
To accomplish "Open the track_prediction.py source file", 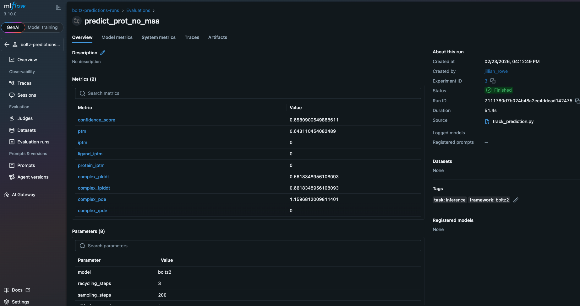I will 513,121.
